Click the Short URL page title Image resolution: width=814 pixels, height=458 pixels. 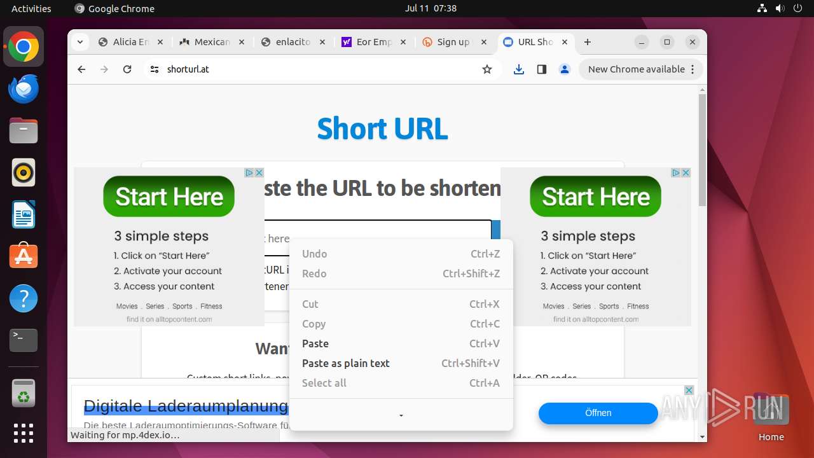(x=382, y=128)
